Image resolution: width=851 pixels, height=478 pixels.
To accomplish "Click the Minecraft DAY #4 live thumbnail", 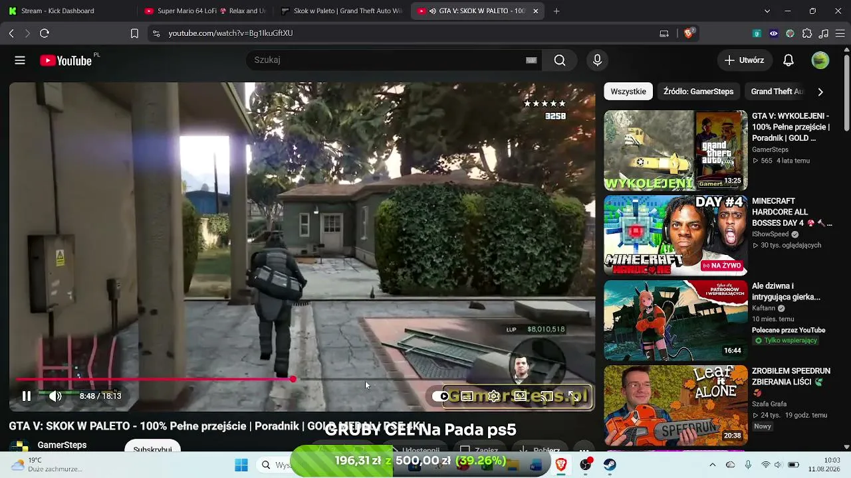I will 675,236.
